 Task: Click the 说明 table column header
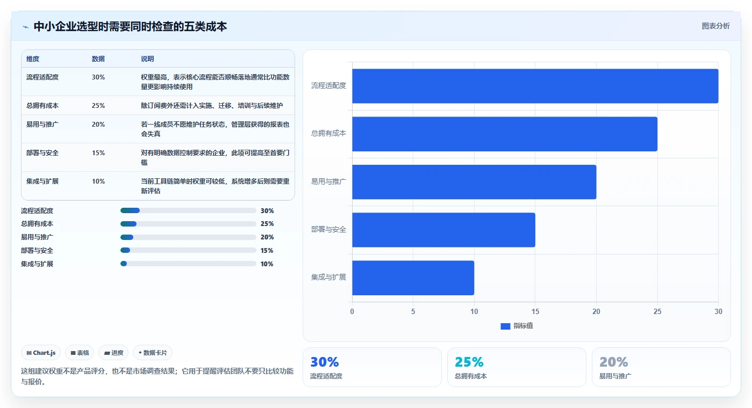(x=147, y=59)
